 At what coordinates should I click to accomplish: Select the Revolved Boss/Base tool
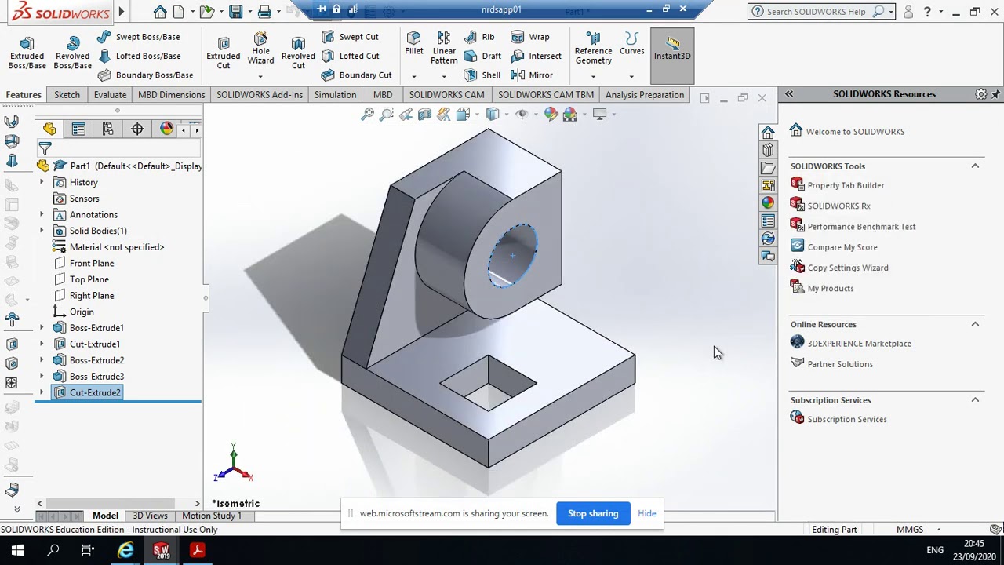pyautogui.click(x=72, y=53)
